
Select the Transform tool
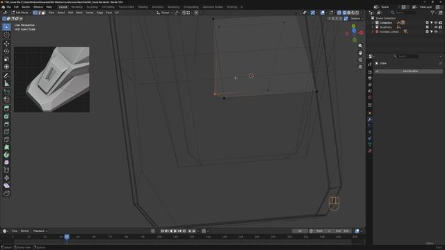[x=6, y=67]
